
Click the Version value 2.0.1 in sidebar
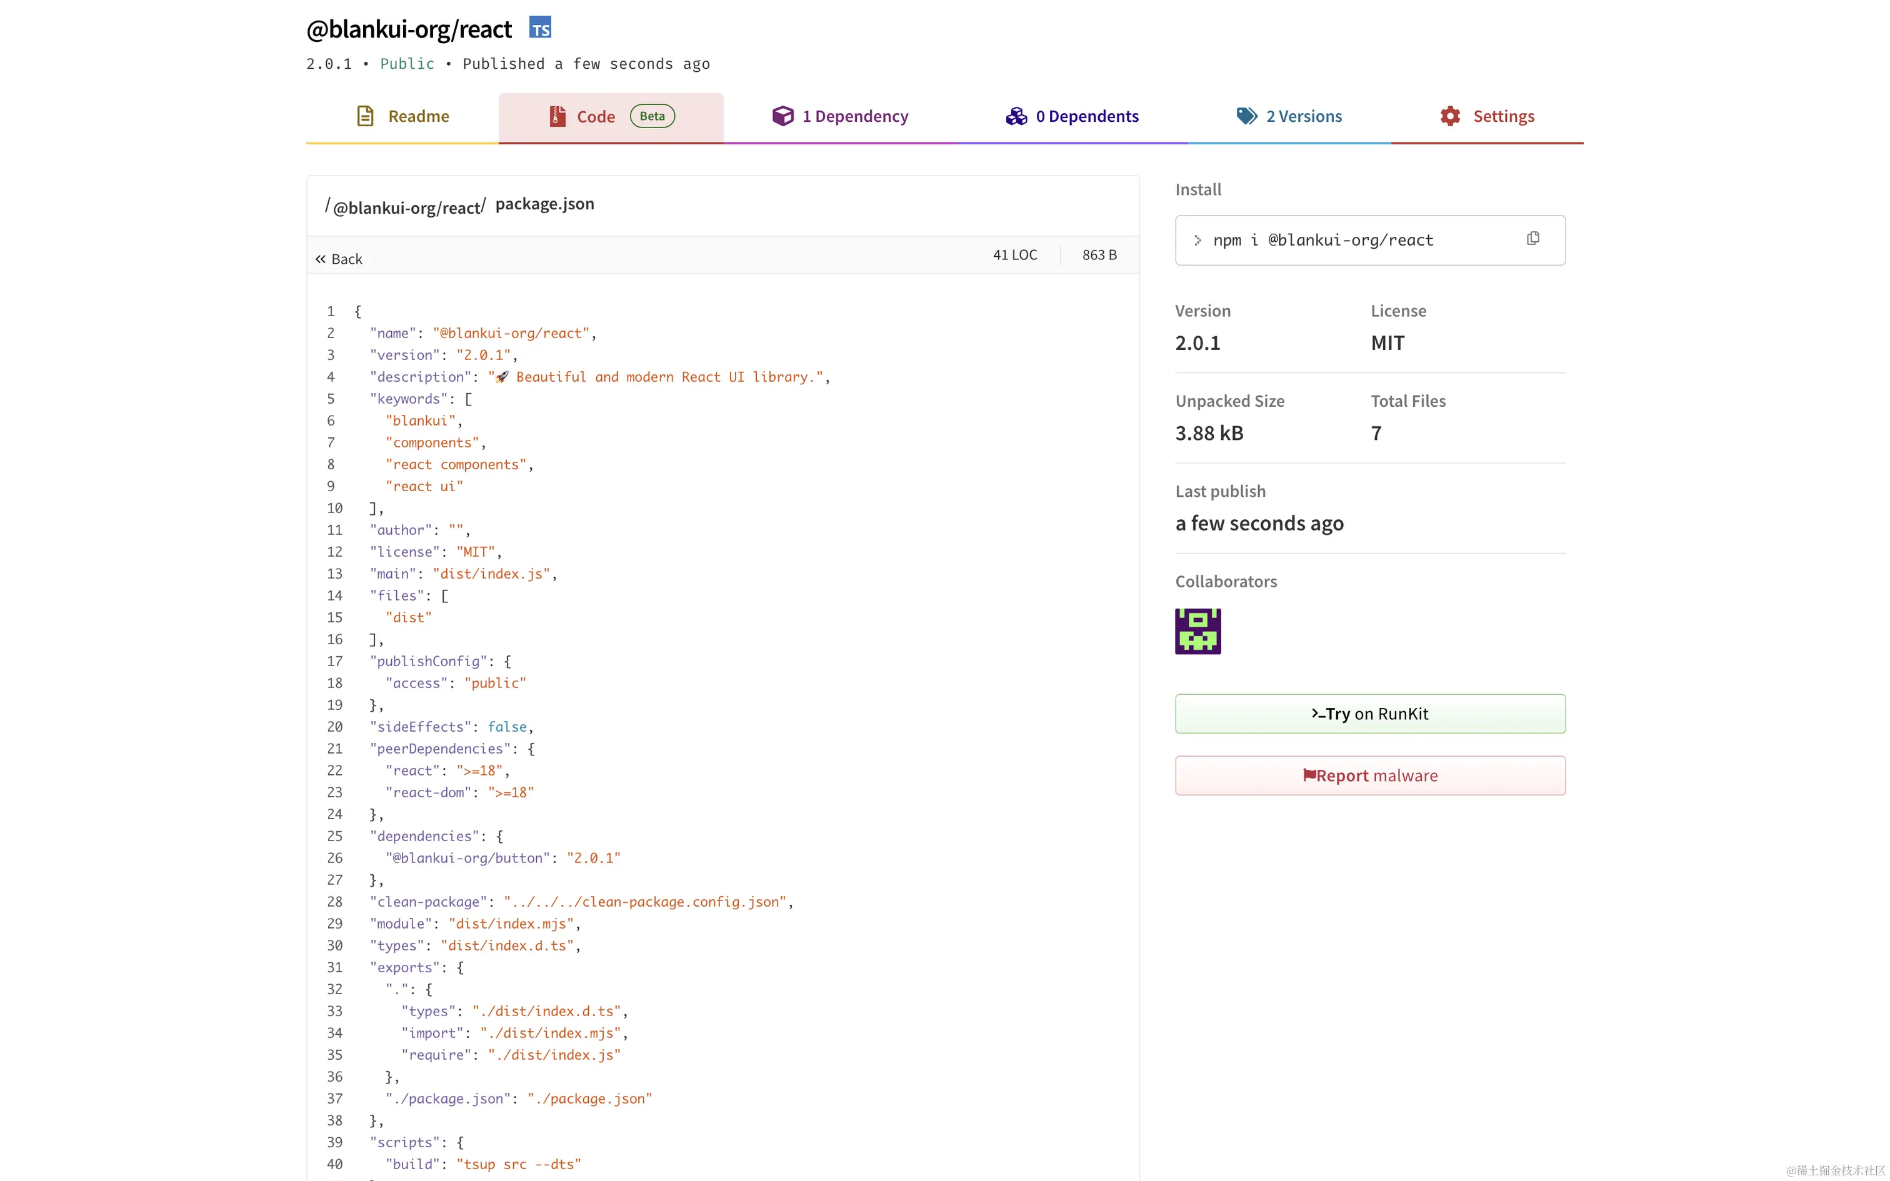click(x=1197, y=343)
